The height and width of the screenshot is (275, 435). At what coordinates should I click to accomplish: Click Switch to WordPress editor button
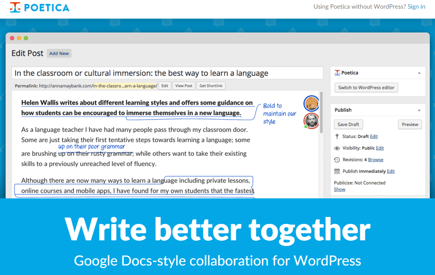click(x=366, y=87)
